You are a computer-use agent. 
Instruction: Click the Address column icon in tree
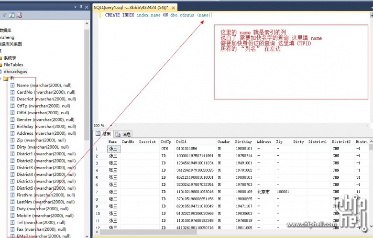click(12, 133)
